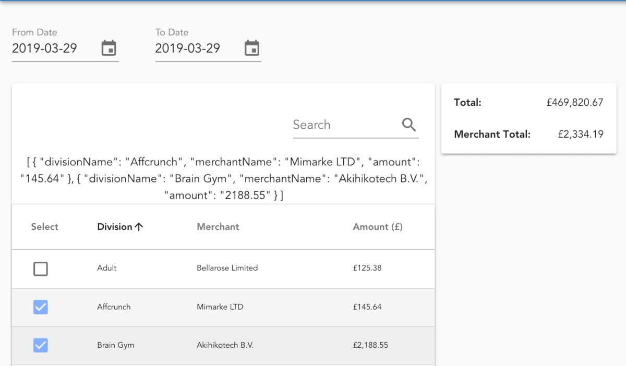Focus the From Date input field
Screen dimensions: 626x366
52,48
